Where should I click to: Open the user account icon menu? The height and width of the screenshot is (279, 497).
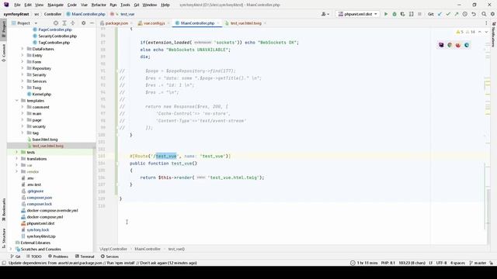(x=325, y=14)
